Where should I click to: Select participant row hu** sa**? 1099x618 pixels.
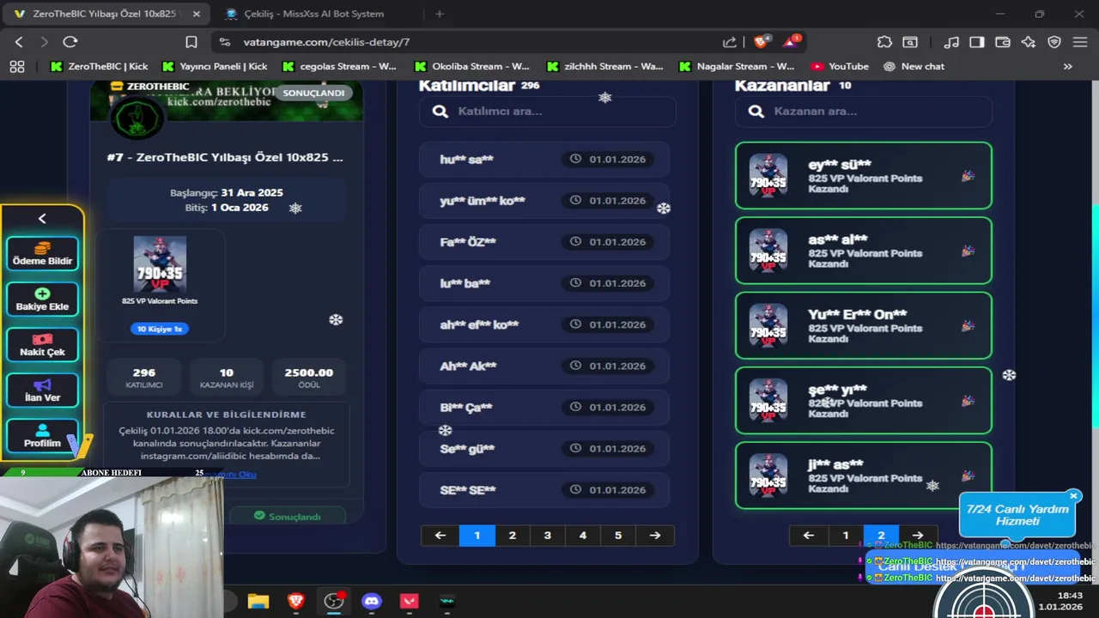coord(544,159)
